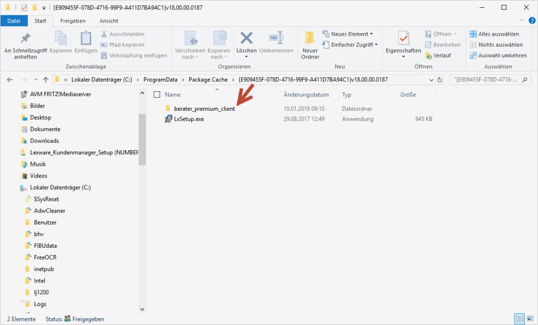The image size is (538, 325).
Task: Click Nichts auswählen
Action: point(496,45)
